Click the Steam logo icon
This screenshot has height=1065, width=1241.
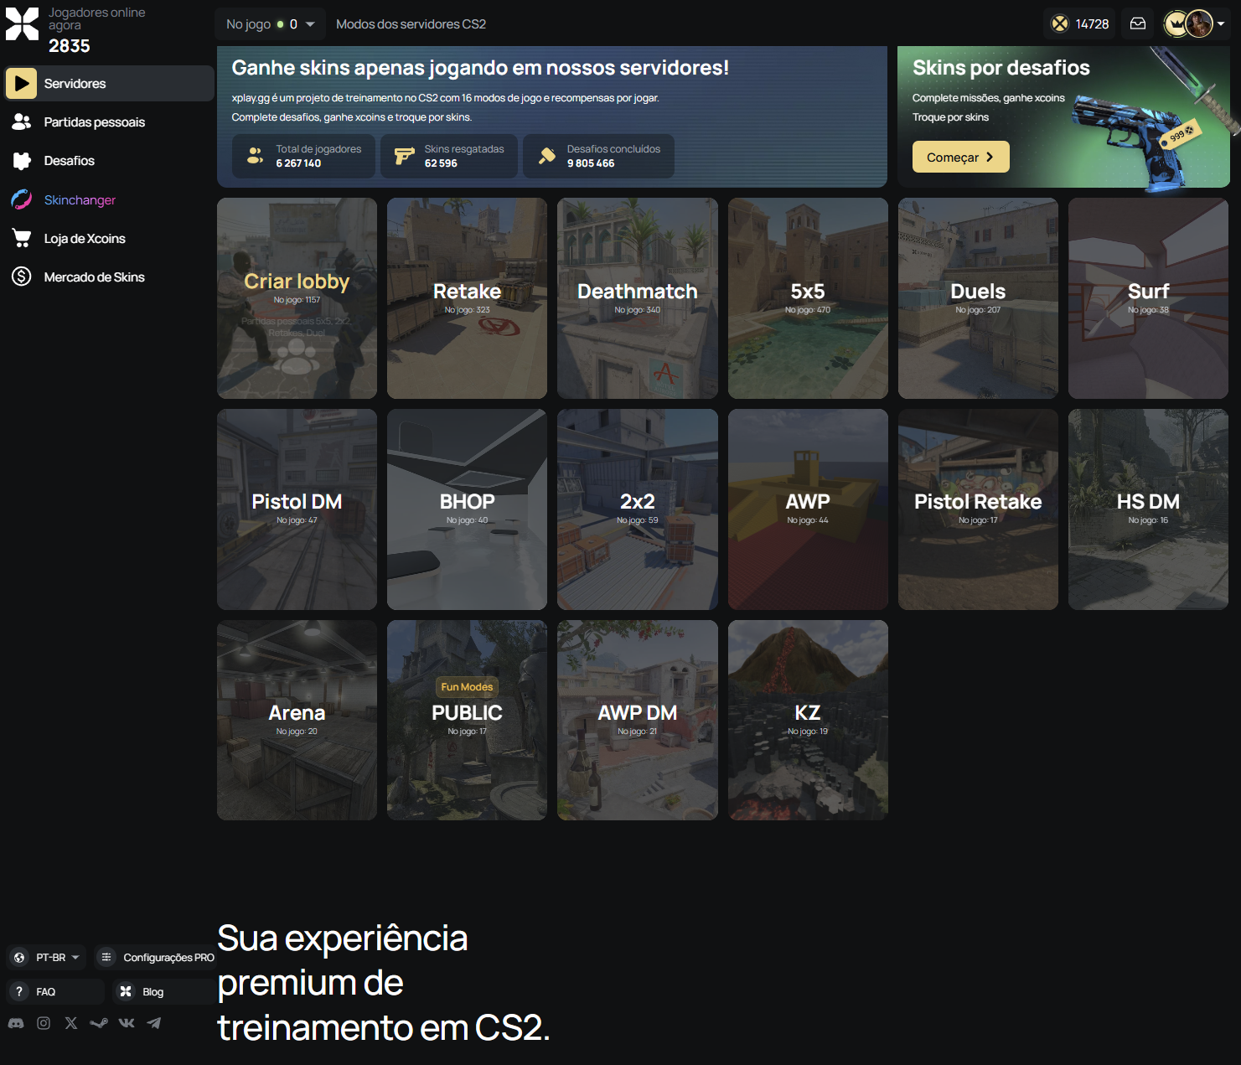[99, 1023]
